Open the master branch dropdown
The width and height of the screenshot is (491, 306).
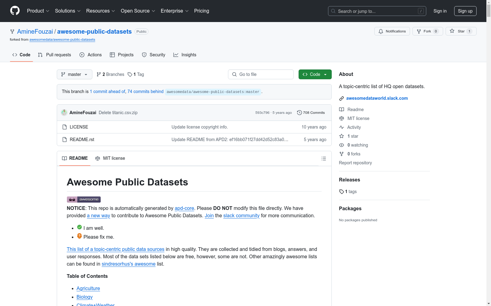point(75,74)
